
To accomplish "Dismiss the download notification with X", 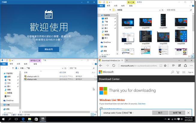I will click(x=189, y=113).
